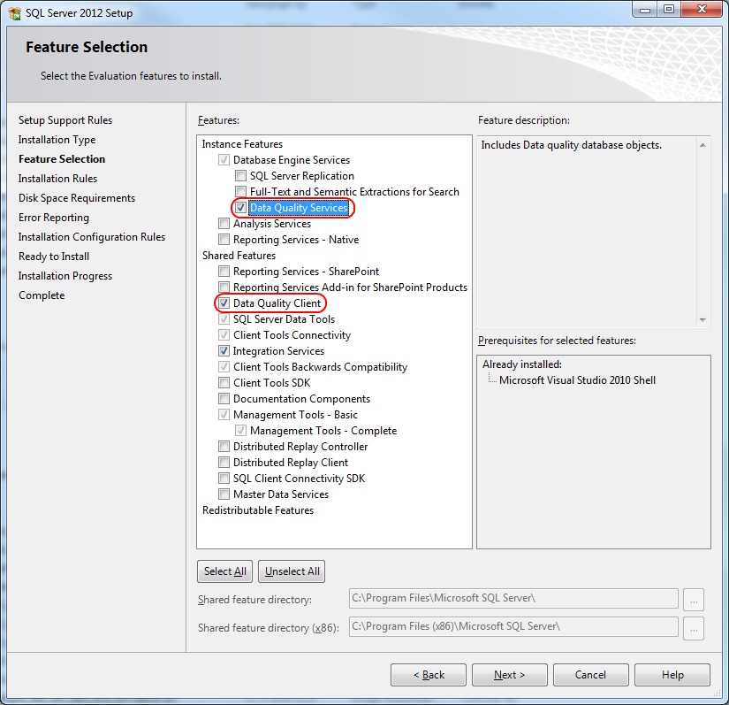The image size is (729, 705).
Task: Enable Documentation Components
Action: pos(224,399)
